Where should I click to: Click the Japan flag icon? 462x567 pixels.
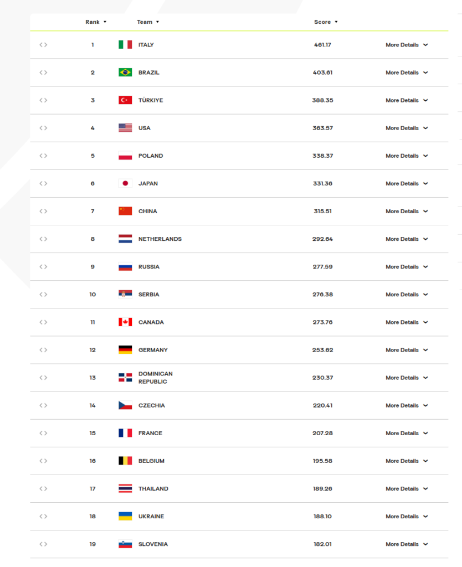tap(125, 183)
